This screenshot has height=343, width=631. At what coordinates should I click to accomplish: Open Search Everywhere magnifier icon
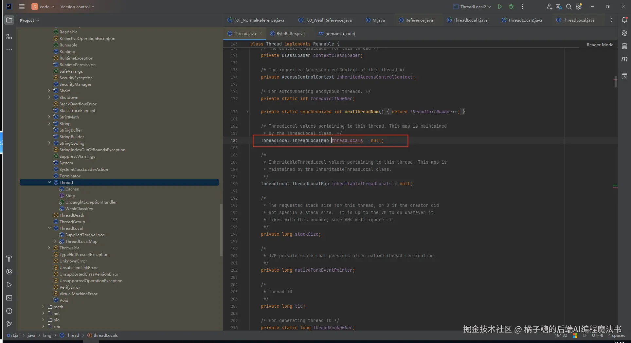tap(569, 7)
